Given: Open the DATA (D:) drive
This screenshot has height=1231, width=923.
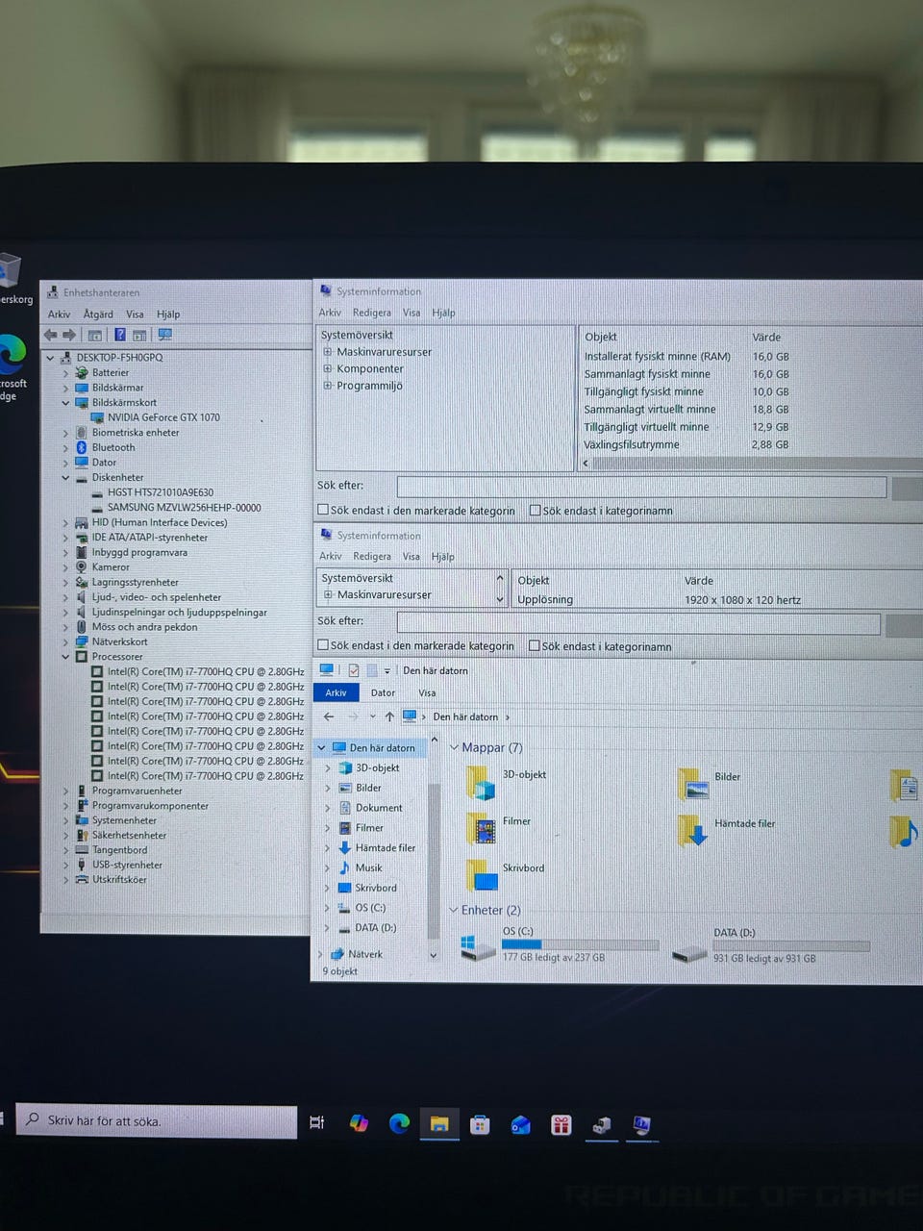Looking at the screenshot, I should pyautogui.click(x=690, y=951).
